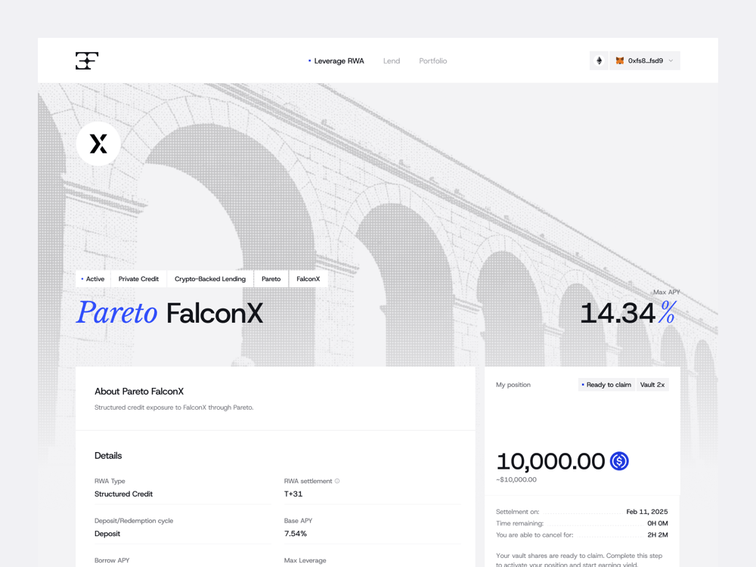Click the FalconX tag
Screen dimensions: 756x567
pyautogui.click(x=308, y=279)
